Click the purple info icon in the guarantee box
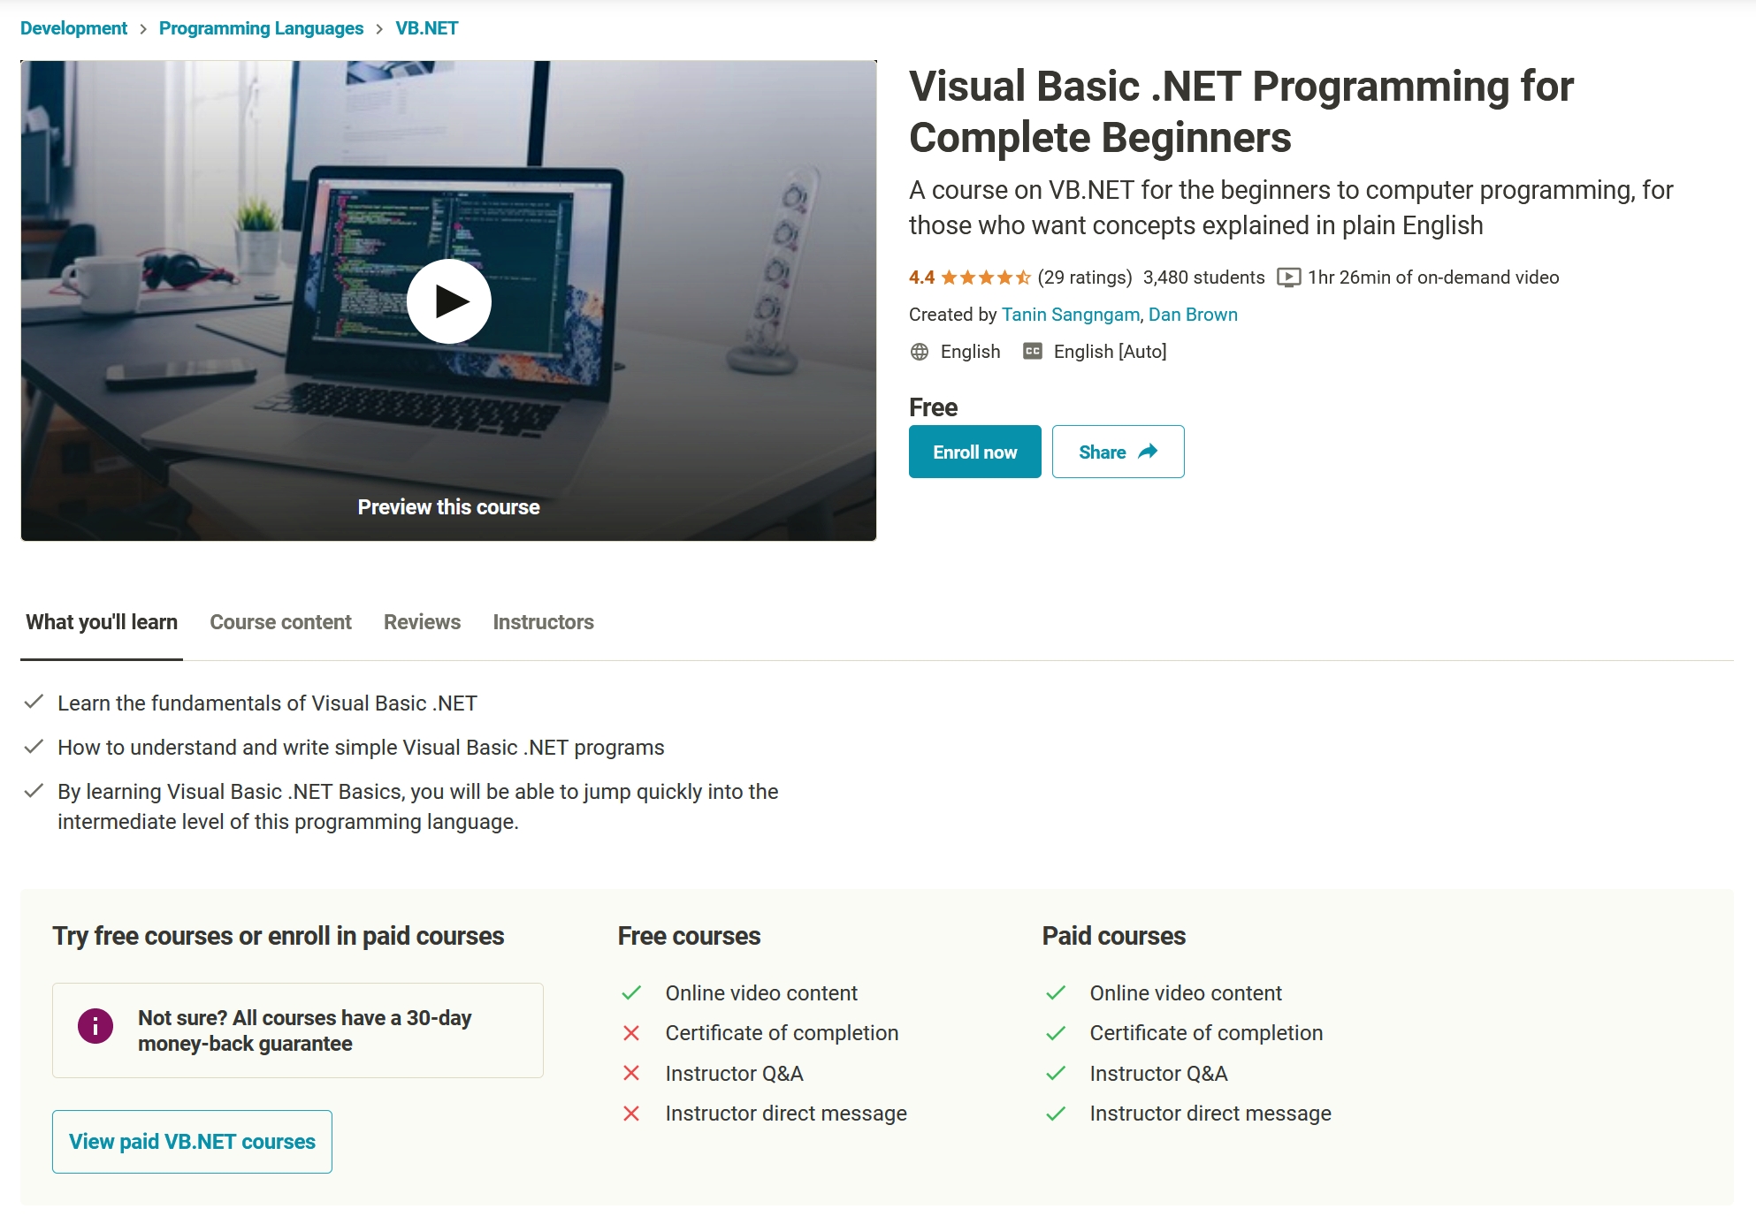 [95, 1027]
